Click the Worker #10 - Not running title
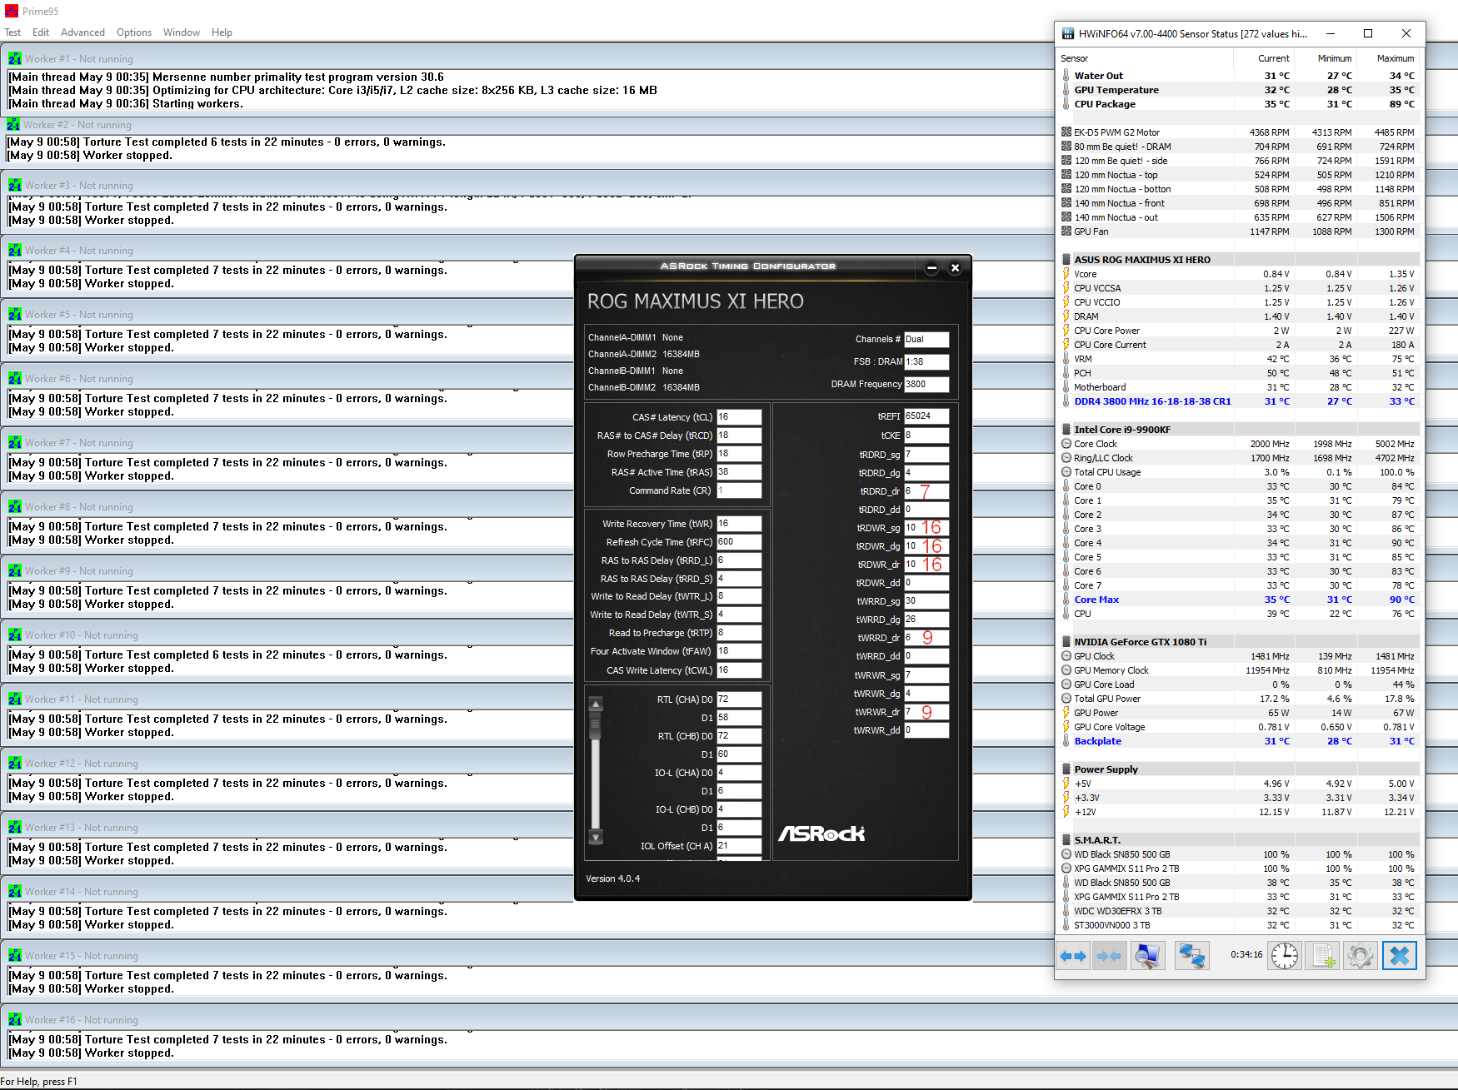 (x=82, y=635)
